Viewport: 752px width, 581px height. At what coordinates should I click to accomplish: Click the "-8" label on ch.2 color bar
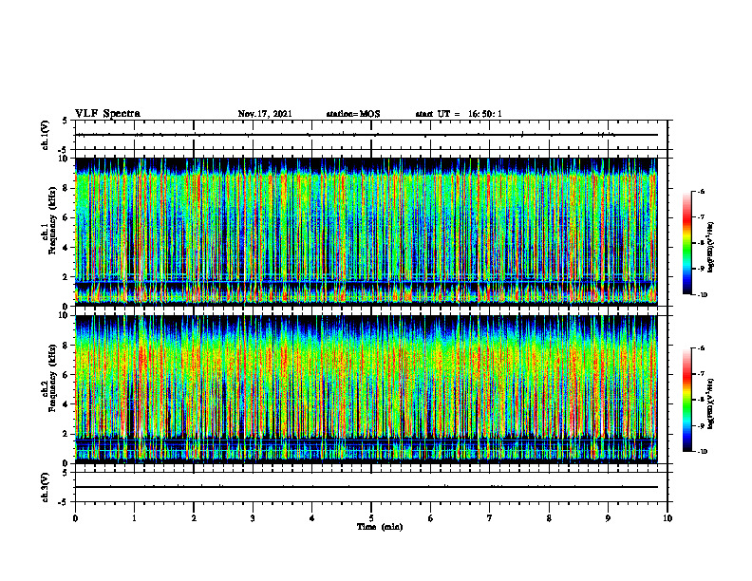(x=701, y=400)
